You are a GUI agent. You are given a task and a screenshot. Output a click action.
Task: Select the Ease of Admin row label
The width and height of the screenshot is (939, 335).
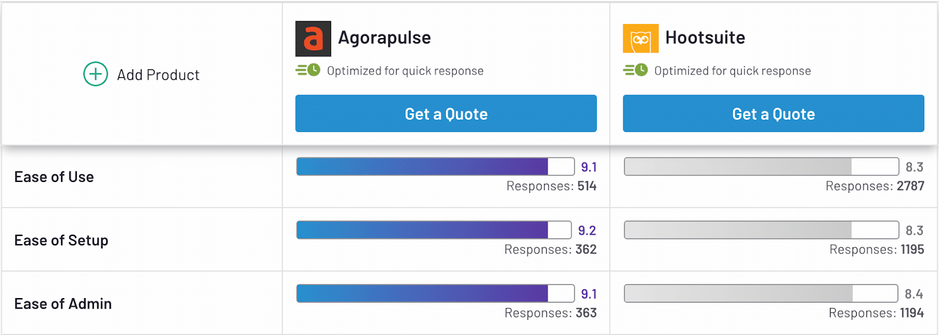[63, 304]
